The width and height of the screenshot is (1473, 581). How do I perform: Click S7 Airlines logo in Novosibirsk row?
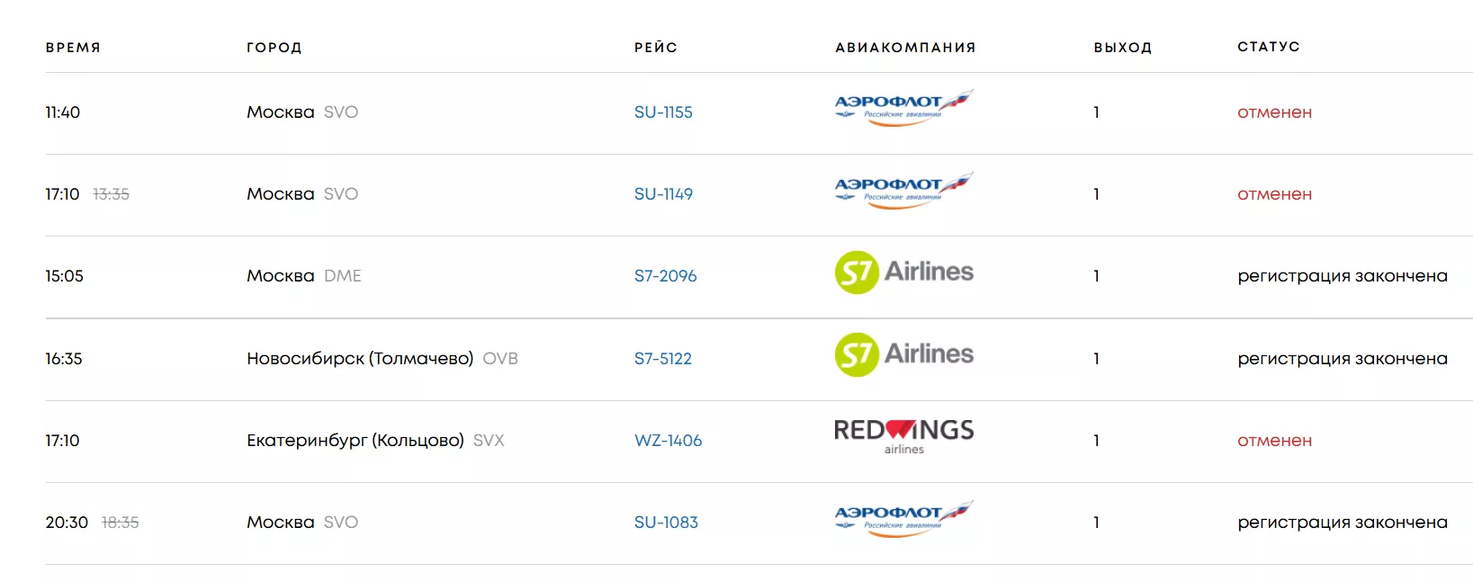[903, 354]
